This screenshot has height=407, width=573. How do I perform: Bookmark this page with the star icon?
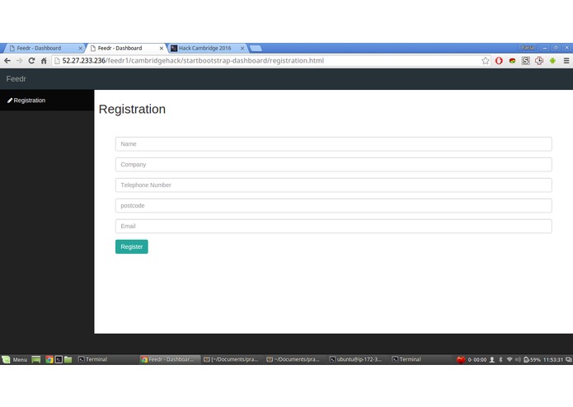(486, 61)
